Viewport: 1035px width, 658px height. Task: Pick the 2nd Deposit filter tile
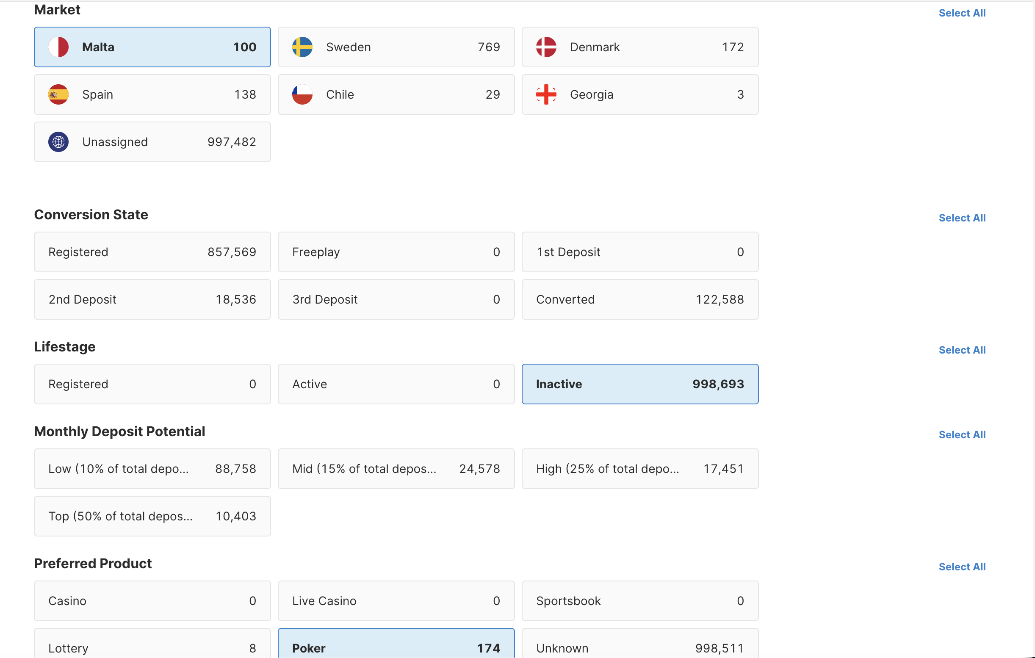152,299
